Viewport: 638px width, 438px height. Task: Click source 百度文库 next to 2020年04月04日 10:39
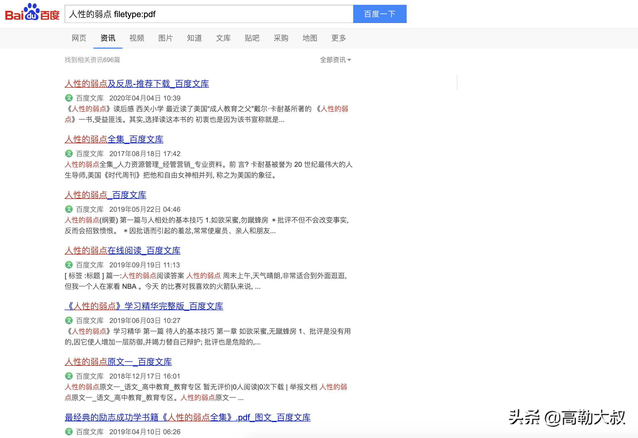pyautogui.click(x=90, y=98)
